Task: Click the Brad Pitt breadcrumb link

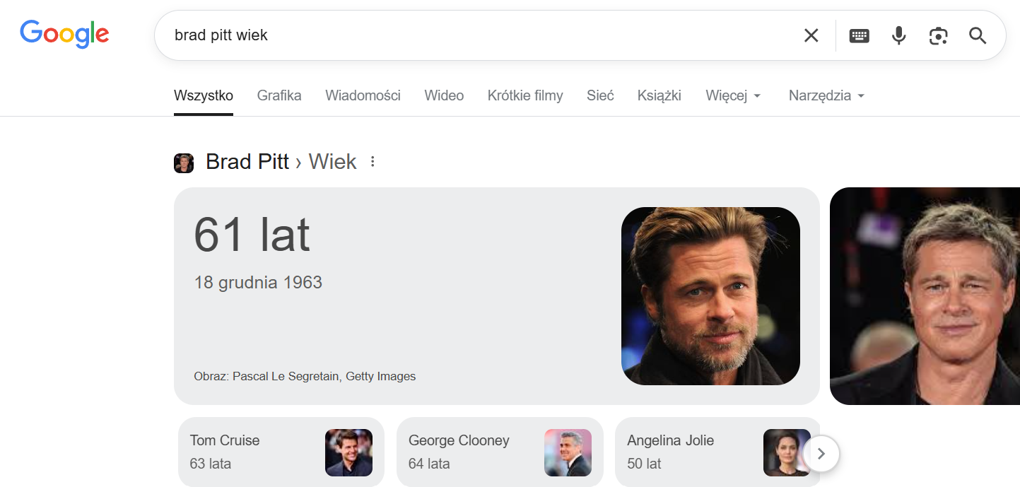Action: pos(247,161)
